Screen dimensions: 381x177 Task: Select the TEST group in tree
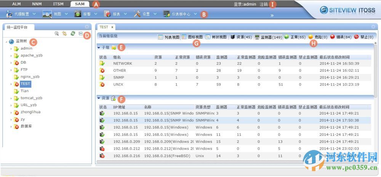25,84
